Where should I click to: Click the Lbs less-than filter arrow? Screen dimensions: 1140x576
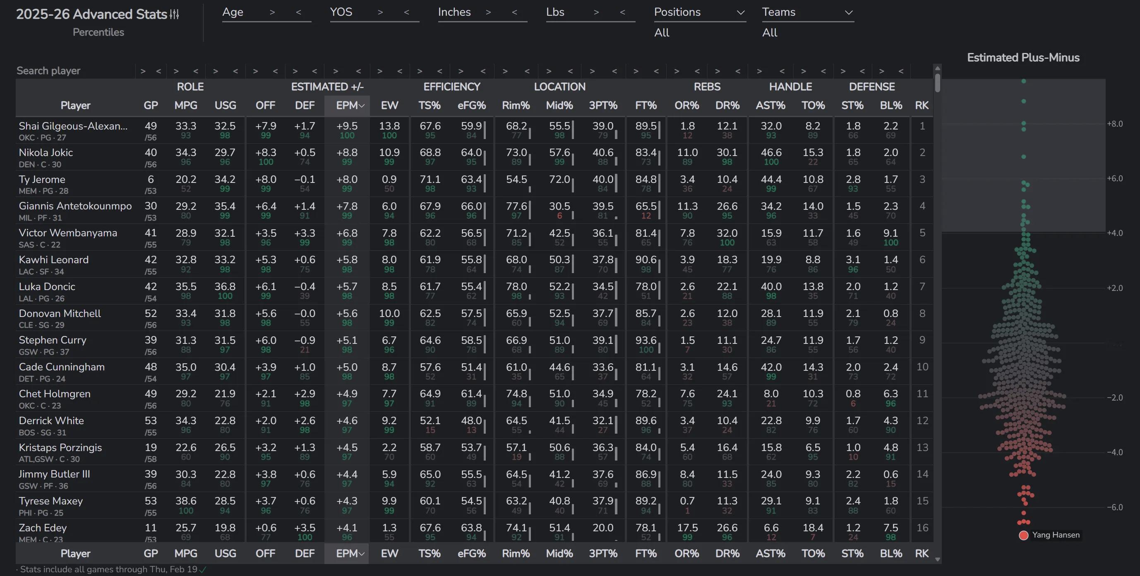pyautogui.click(x=622, y=12)
